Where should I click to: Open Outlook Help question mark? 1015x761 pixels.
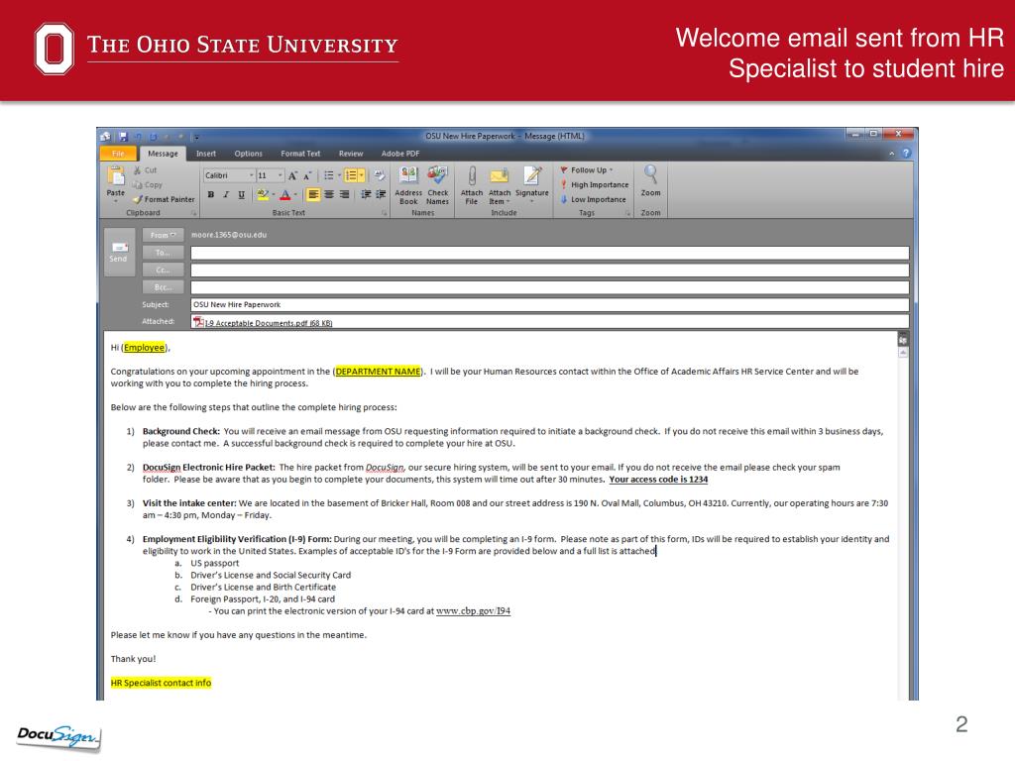point(906,154)
